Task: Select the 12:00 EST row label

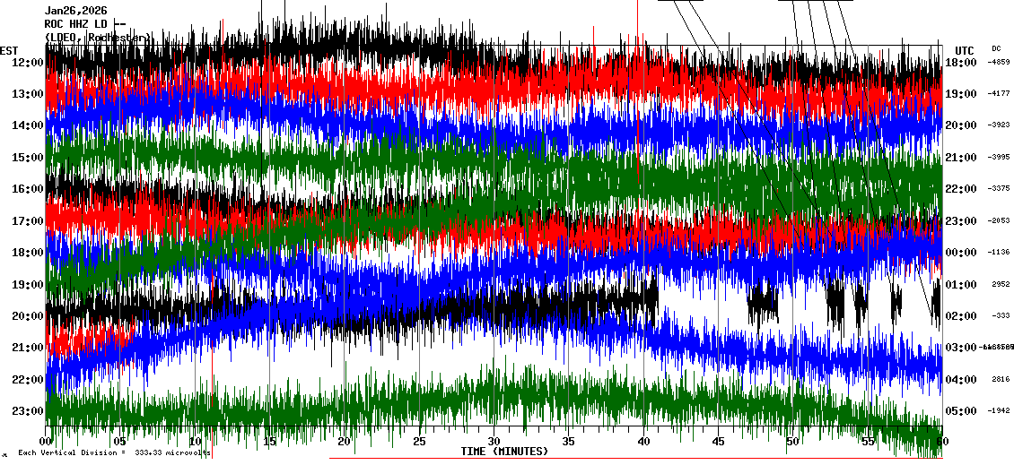Action: coord(28,62)
